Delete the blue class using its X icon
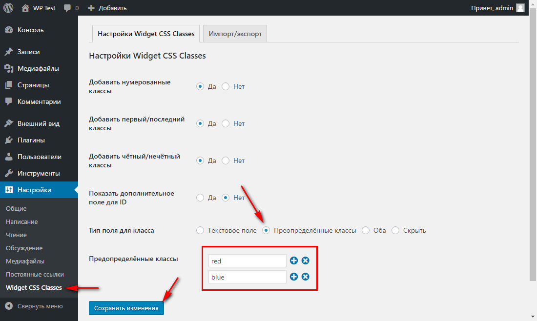 tap(306, 277)
